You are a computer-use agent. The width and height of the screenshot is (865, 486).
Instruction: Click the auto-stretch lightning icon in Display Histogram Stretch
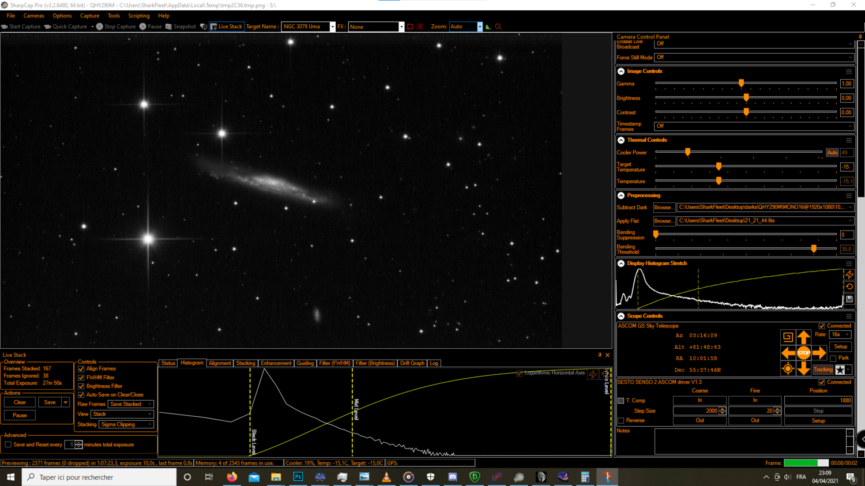849,275
